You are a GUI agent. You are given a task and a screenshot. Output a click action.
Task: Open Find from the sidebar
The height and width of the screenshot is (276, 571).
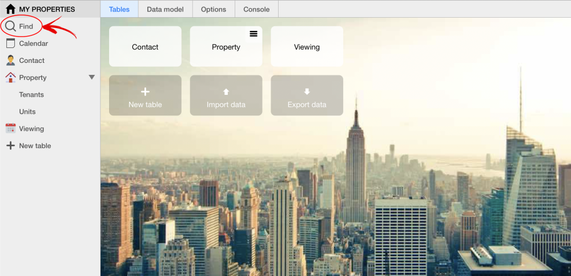click(26, 26)
